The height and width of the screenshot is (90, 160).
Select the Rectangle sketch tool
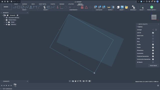[18, 7]
